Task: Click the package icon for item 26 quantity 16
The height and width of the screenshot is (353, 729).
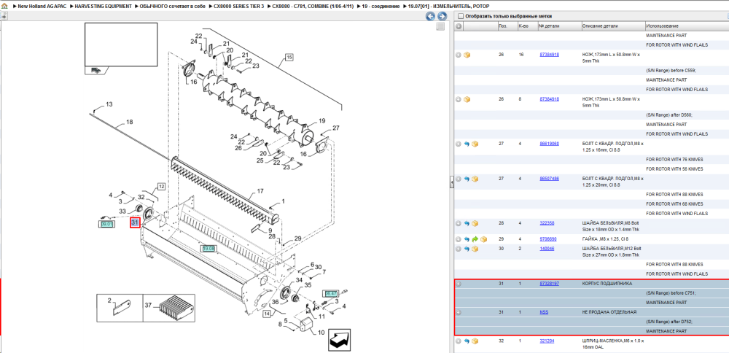Action: click(467, 55)
